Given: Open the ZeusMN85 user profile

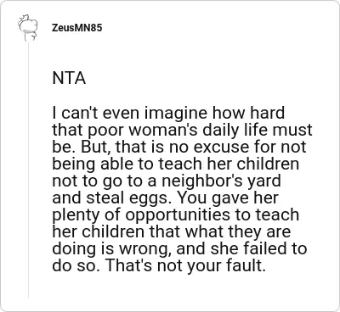Looking at the screenshot, I should click(x=76, y=28).
